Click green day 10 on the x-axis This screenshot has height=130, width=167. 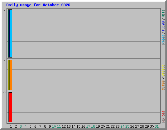point(54,126)
